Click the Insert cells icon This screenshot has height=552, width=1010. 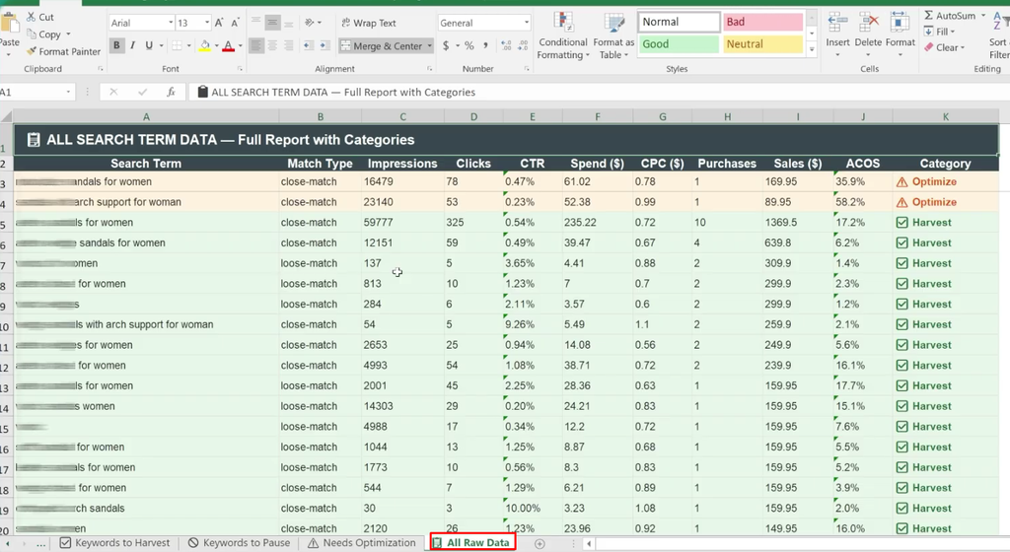click(837, 35)
